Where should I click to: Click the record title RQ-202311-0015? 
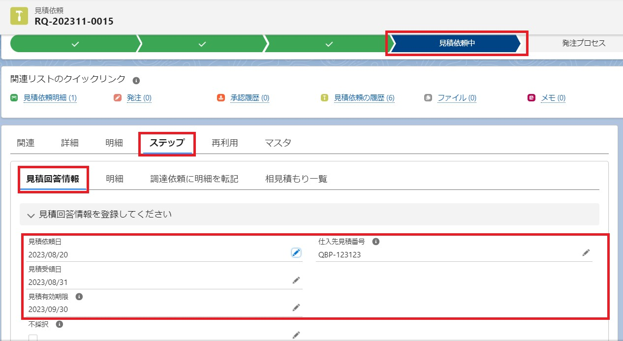74,21
